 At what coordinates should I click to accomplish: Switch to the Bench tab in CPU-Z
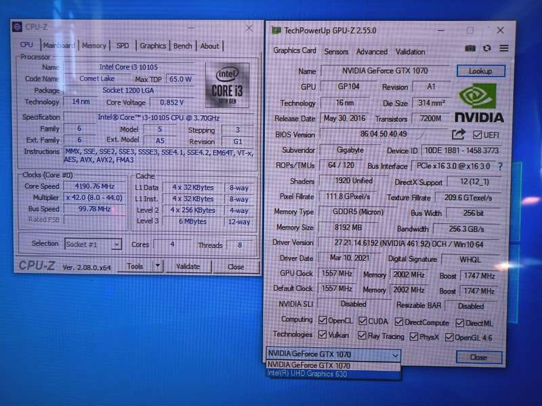tap(182, 46)
